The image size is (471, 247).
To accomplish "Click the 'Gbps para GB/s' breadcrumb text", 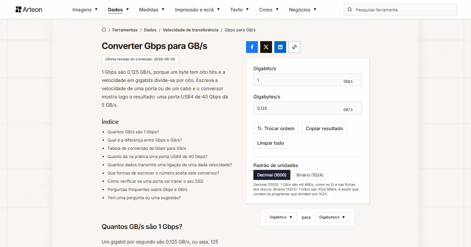I will point(240,30).
